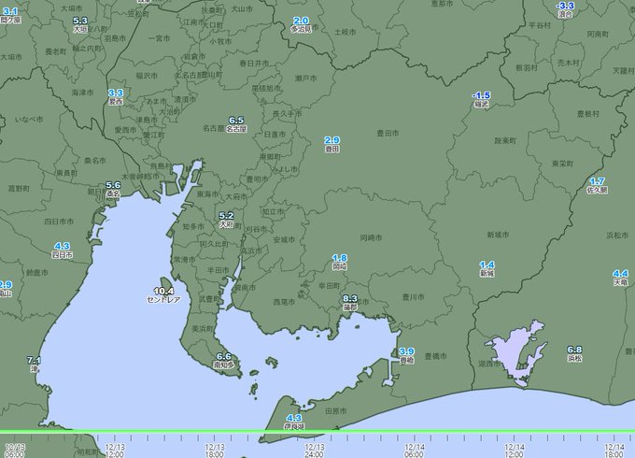
Task: Select the 桑名市 city label
Action: click(94, 161)
